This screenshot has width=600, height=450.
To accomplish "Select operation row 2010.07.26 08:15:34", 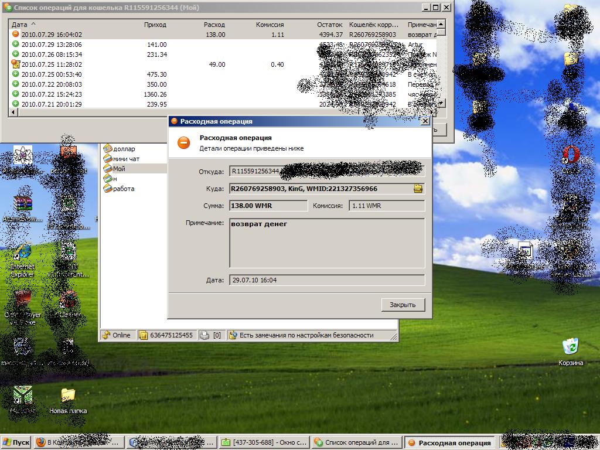I will (223, 54).
